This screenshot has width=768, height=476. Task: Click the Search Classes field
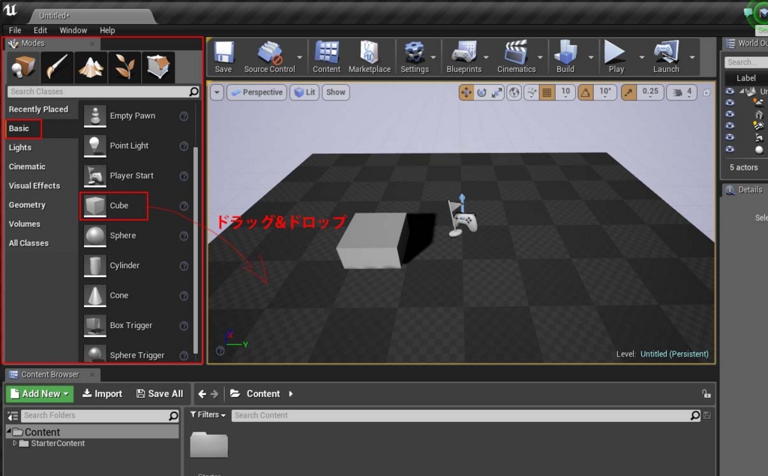103,92
